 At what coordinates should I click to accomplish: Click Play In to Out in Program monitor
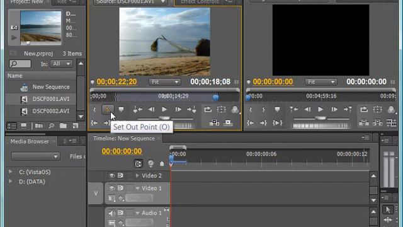pyautogui.click(x=277, y=123)
